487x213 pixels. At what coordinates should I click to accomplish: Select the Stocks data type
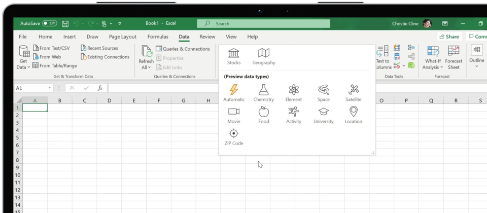233,56
